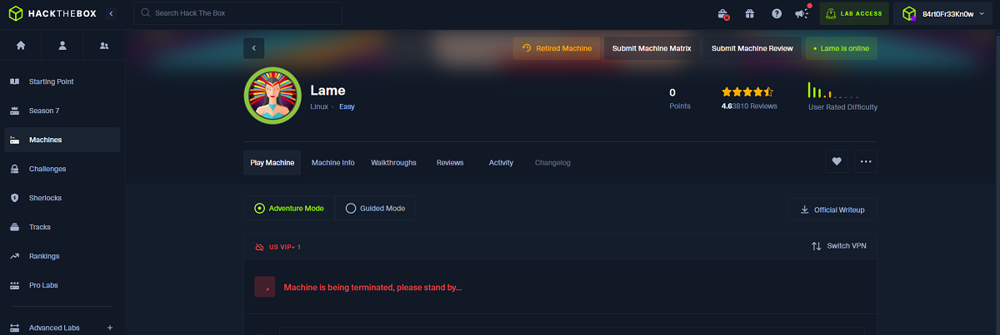The image size is (1000, 335).
Task: Switch to Machine Info tab
Action: [x=332, y=162]
